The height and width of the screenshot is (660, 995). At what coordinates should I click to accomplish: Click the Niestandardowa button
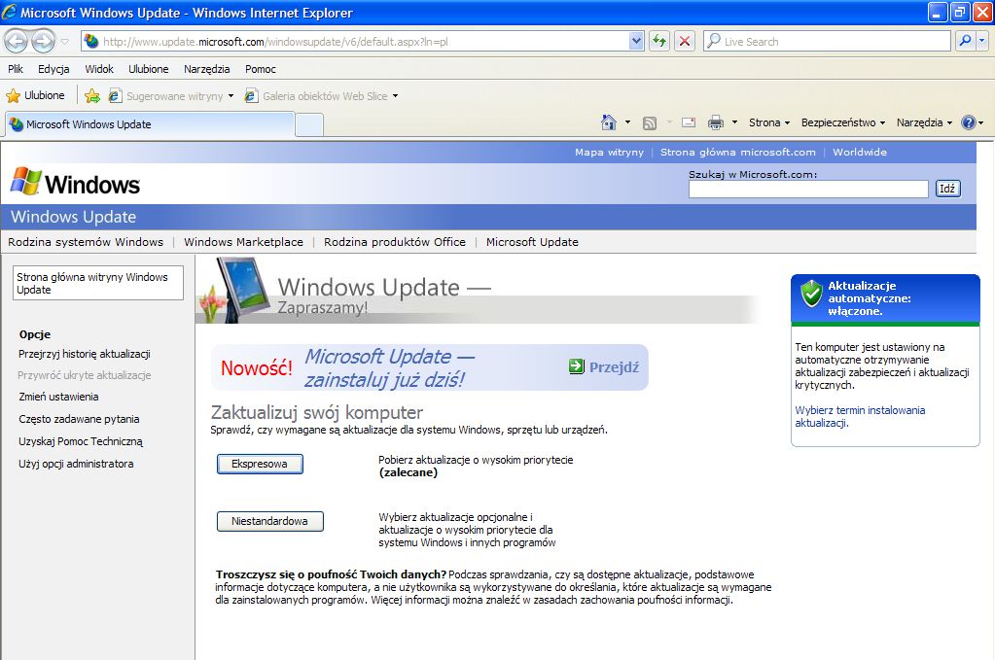pos(269,521)
